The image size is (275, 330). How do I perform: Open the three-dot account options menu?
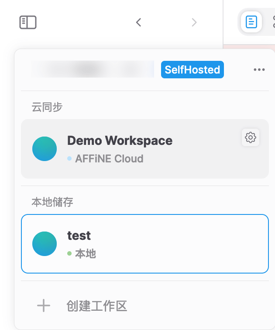[x=259, y=70]
